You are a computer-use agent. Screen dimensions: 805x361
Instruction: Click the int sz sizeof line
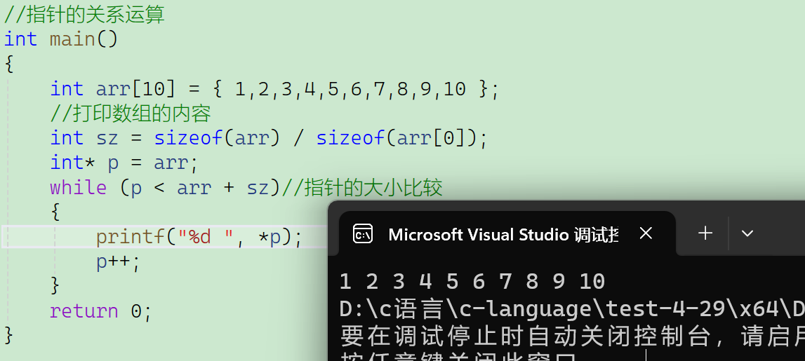269,139
